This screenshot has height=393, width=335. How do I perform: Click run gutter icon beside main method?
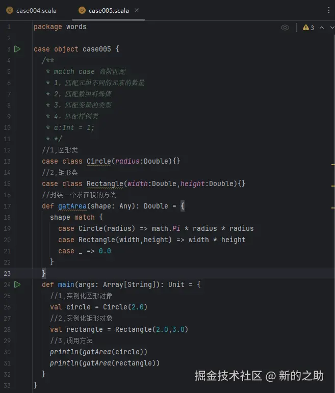click(x=17, y=284)
